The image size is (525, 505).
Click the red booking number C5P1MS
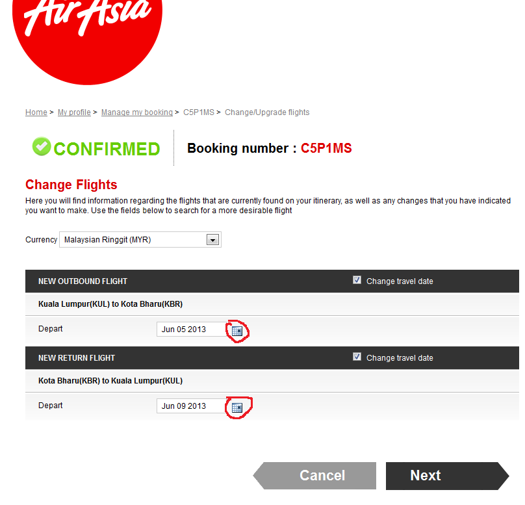326,148
